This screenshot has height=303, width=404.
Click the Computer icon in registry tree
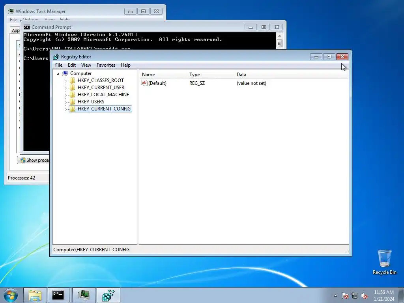[65, 73]
